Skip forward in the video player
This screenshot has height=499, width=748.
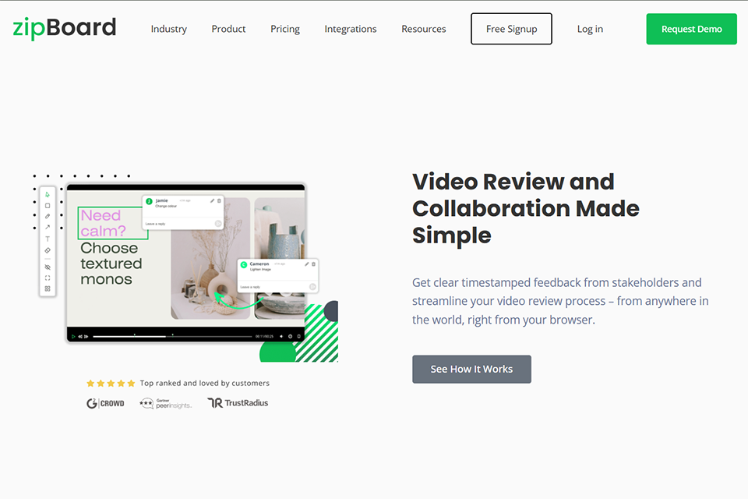click(86, 337)
